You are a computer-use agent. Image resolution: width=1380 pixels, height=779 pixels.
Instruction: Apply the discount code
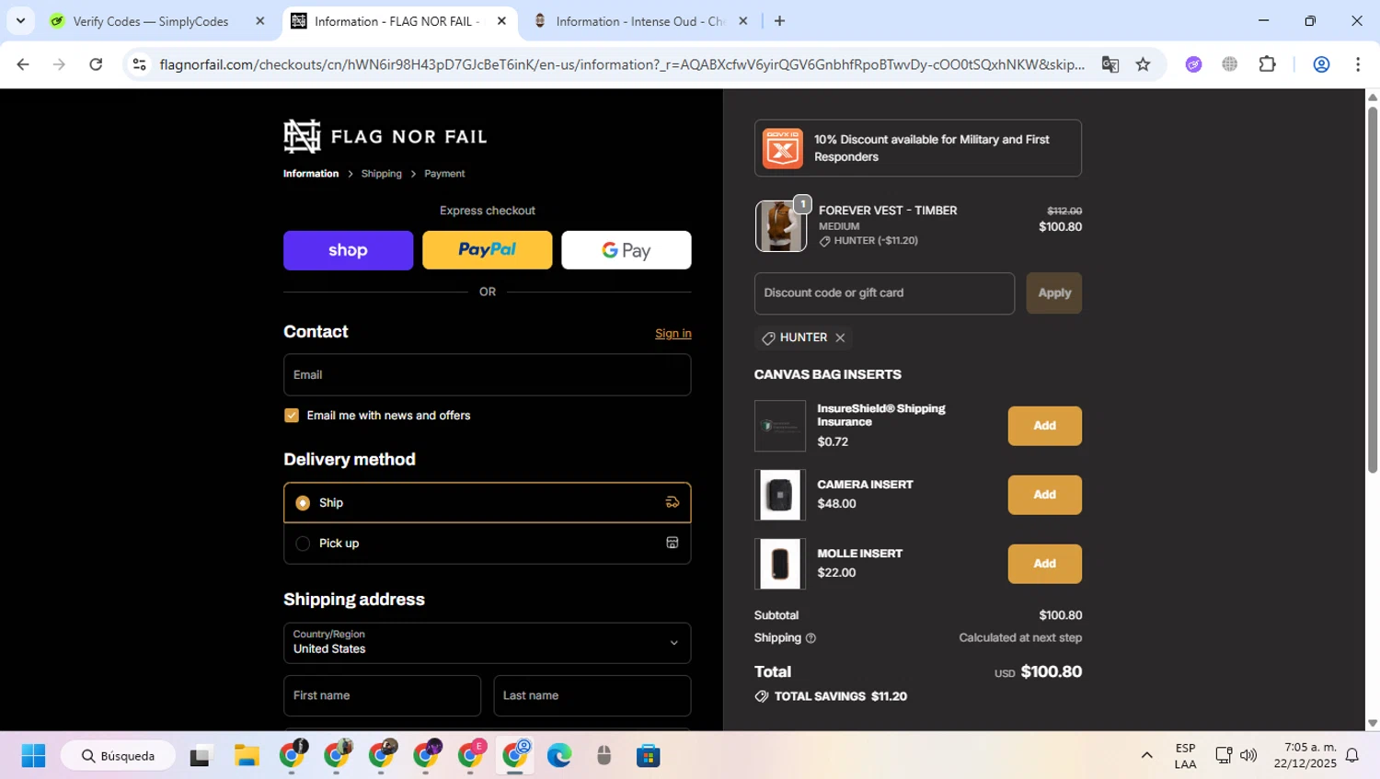1053,292
